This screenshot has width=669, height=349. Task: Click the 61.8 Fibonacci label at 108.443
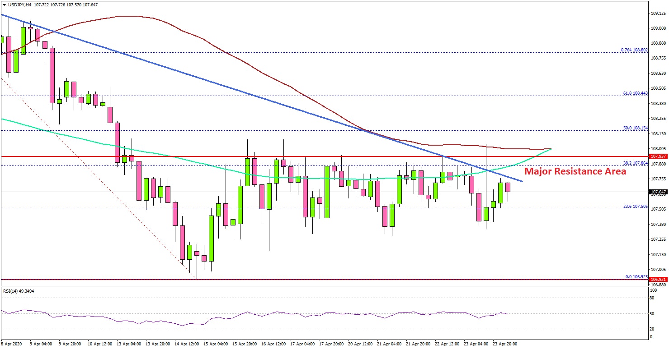635,93
